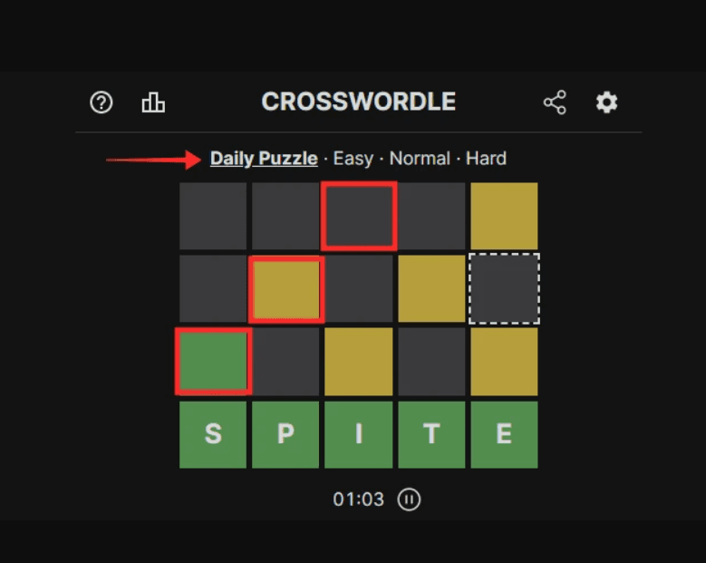The height and width of the screenshot is (563, 706).
Task: Open the statistics bar chart icon
Action: 153,102
